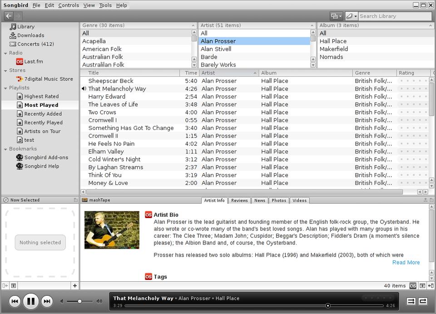This screenshot has height=314, width=436.
Task: Pause the current song
Action: click(30, 301)
